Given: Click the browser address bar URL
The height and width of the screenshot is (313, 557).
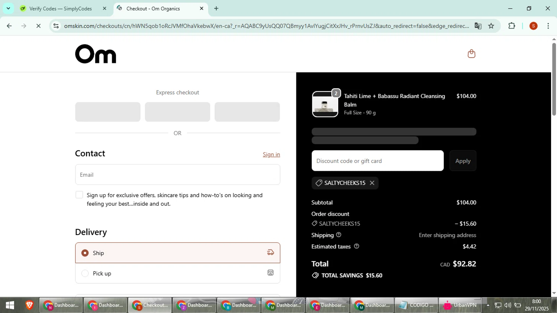Looking at the screenshot, I should coord(266,26).
